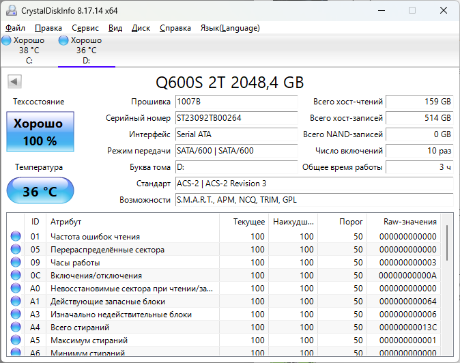Screen dimensions: 460x363
Task: Click the blue status orb for drive D:
Action: pyautogui.click(x=63, y=40)
